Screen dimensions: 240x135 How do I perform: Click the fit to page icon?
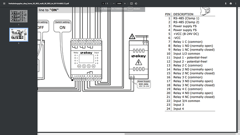131,3
